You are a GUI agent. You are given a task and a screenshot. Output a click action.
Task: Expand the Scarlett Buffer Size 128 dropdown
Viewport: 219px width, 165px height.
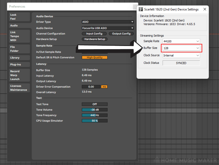click(x=181, y=48)
